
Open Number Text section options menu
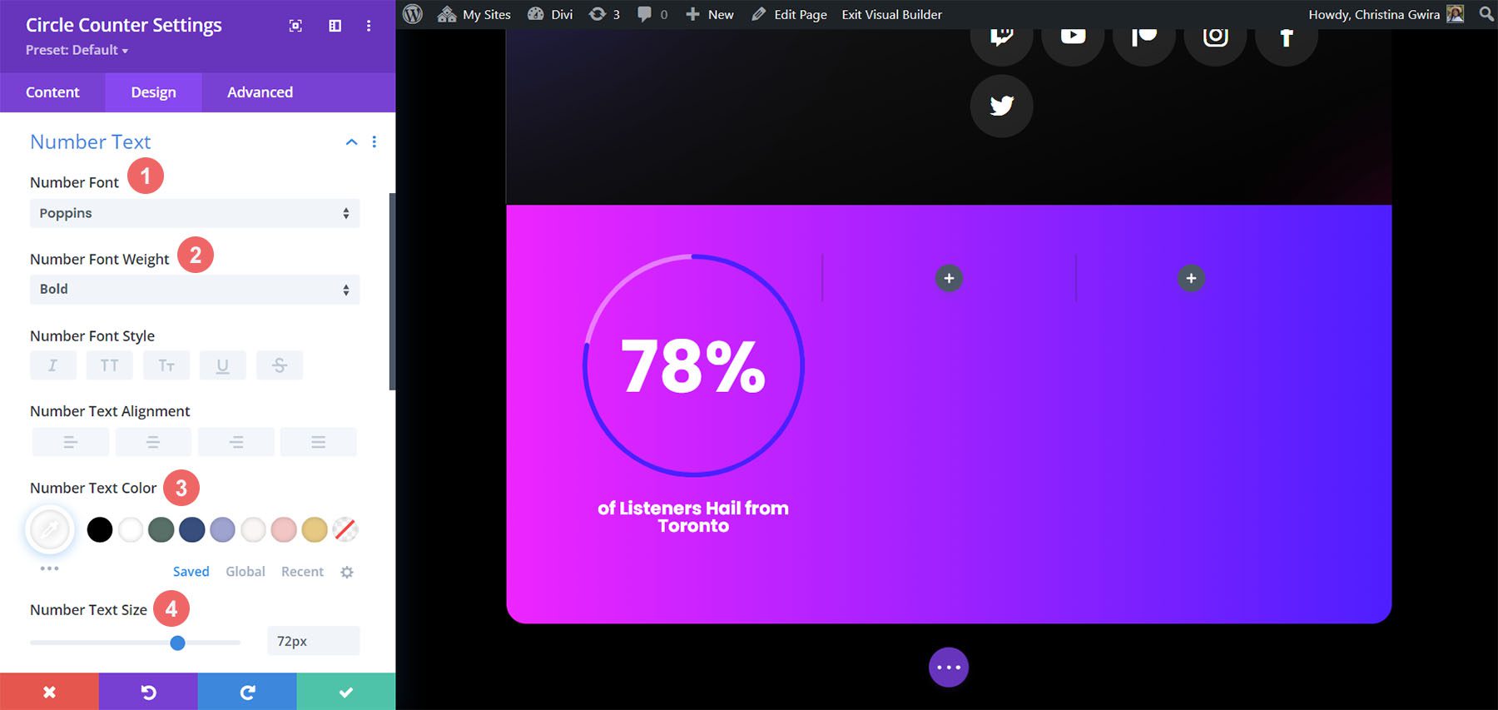[374, 142]
